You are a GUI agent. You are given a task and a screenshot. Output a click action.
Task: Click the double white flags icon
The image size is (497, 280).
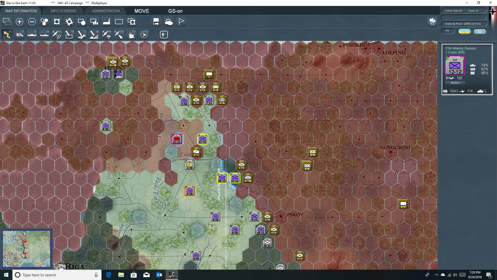click(x=432, y=22)
